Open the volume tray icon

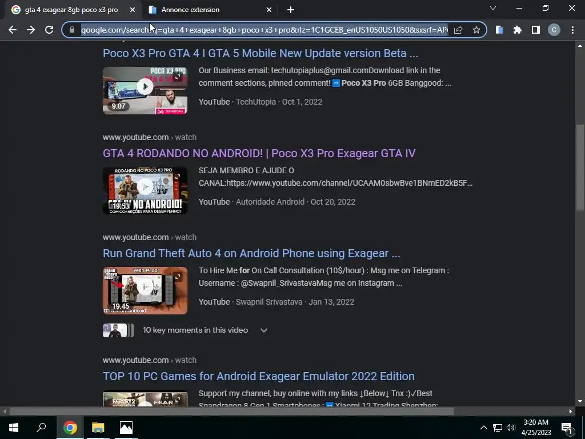511,428
